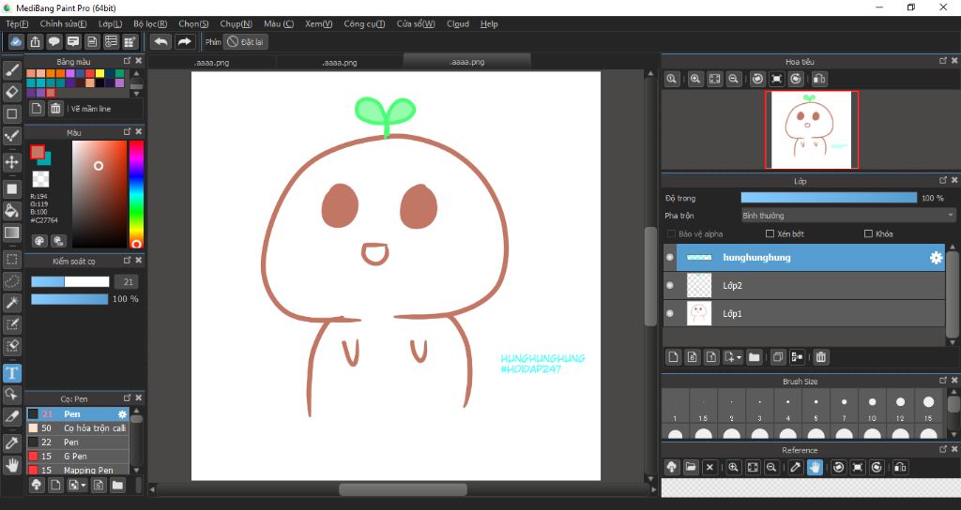The height and width of the screenshot is (510, 961).
Task: Toggle visibility of hunghunghung layer
Action: pos(670,257)
